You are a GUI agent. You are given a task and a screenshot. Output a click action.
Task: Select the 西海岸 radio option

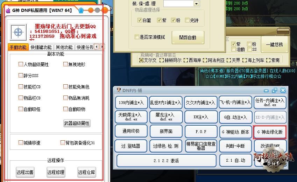pos(186,60)
